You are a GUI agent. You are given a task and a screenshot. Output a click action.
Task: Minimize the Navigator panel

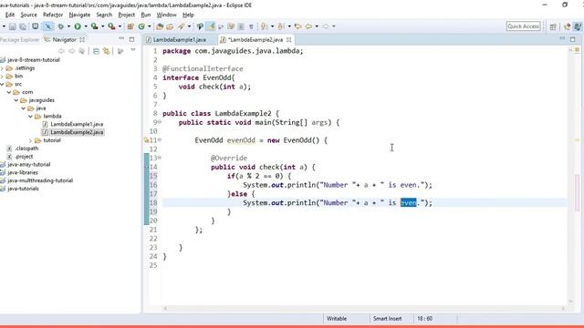click(121, 38)
